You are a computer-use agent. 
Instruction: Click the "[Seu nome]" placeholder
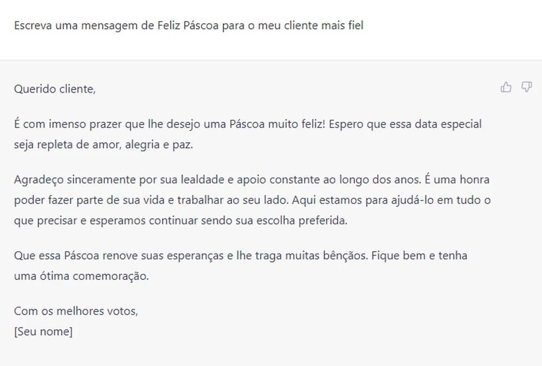(43, 331)
